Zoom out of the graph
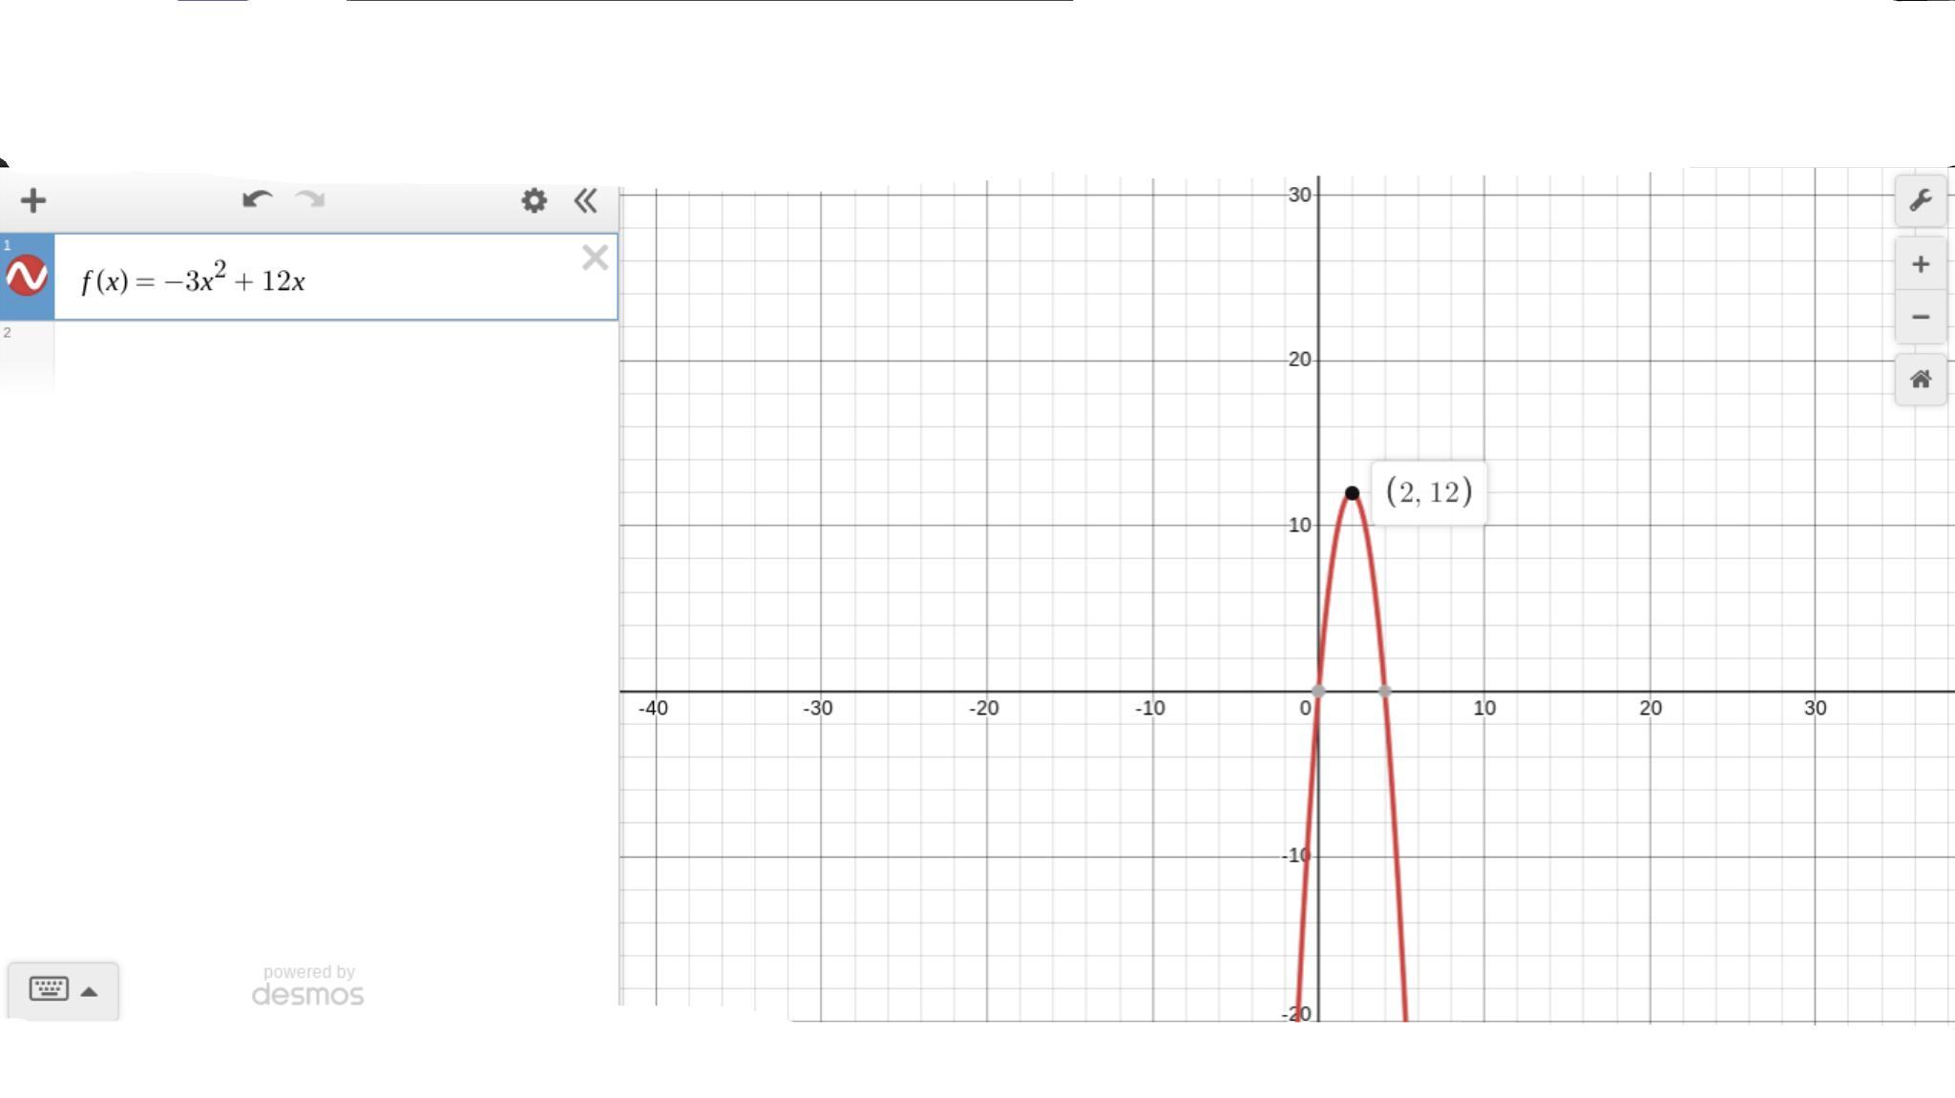1955x1098 pixels. [x=1920, y=317]
